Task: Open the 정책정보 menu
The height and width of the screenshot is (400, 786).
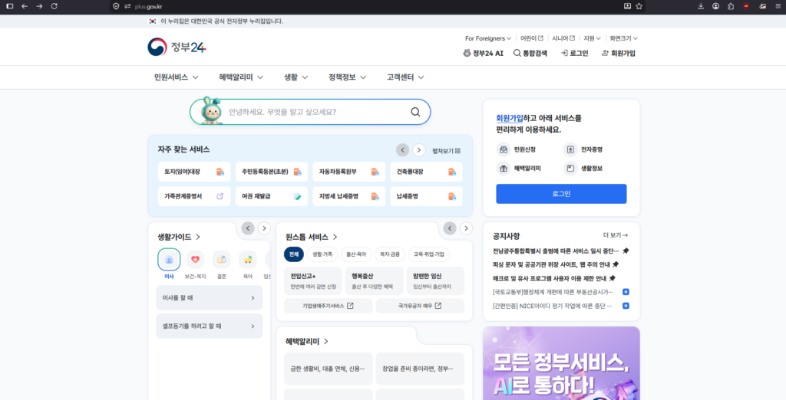Action: coord(348,77)
